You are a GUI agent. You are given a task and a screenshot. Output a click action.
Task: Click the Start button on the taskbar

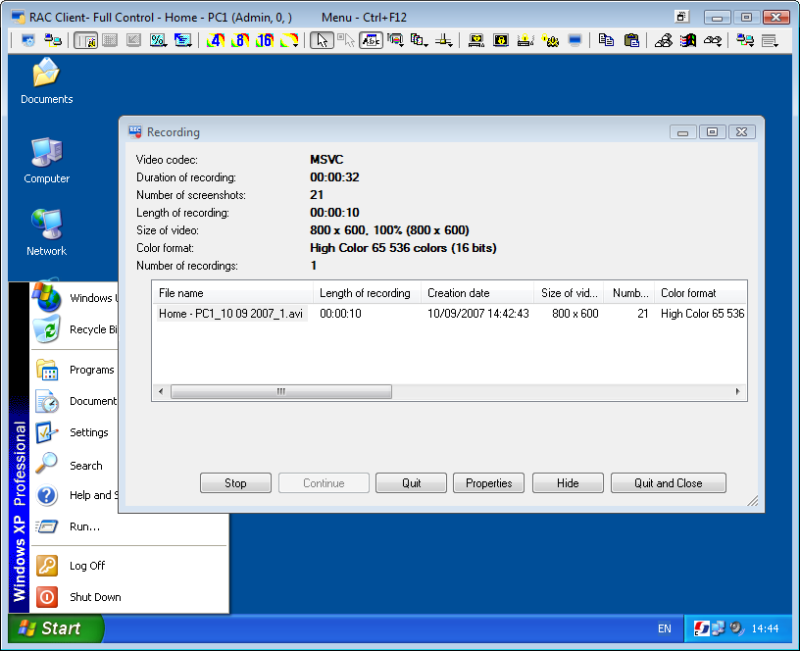tap(55, 628)
